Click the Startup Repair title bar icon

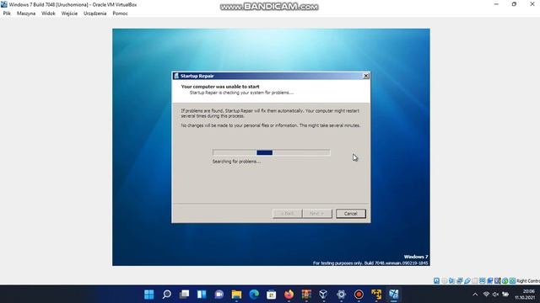click(x=176, y=76)
